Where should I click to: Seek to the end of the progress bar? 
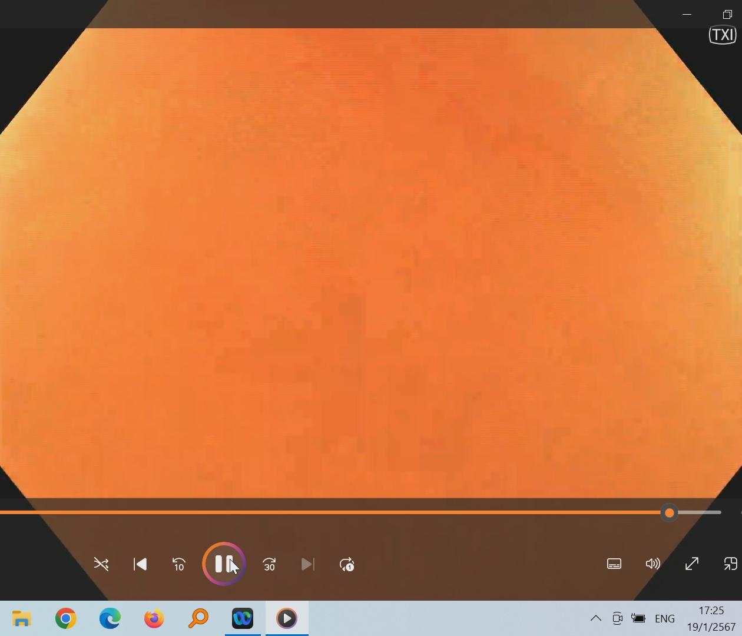pyautogui.click(x=720, y=512)
